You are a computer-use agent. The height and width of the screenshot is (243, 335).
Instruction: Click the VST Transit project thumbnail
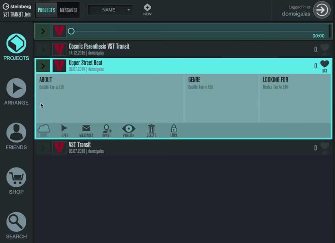coord(59,148)
